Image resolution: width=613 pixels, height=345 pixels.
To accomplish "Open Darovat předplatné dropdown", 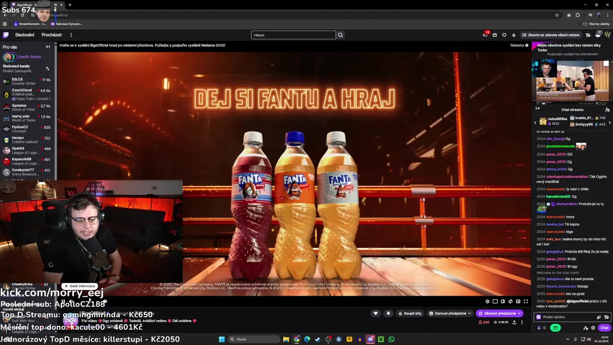I will coord(450,313).
